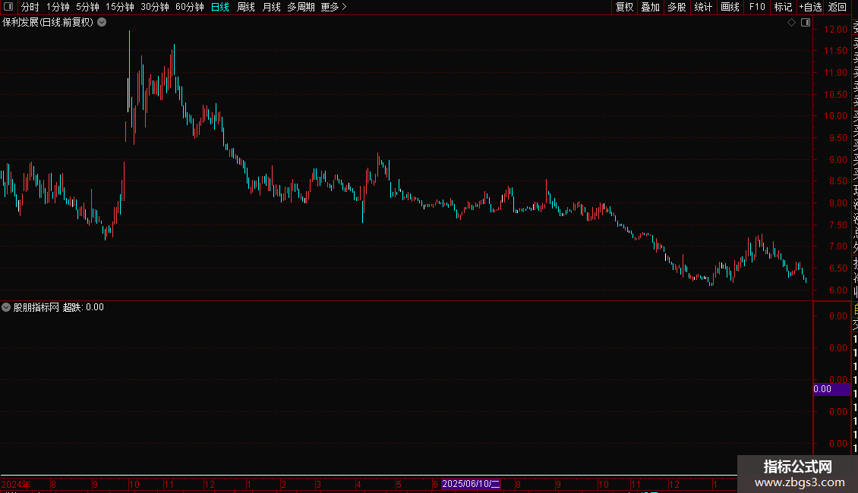Open dropdown beside 保利发展 chart title

[x=102, y=22]
